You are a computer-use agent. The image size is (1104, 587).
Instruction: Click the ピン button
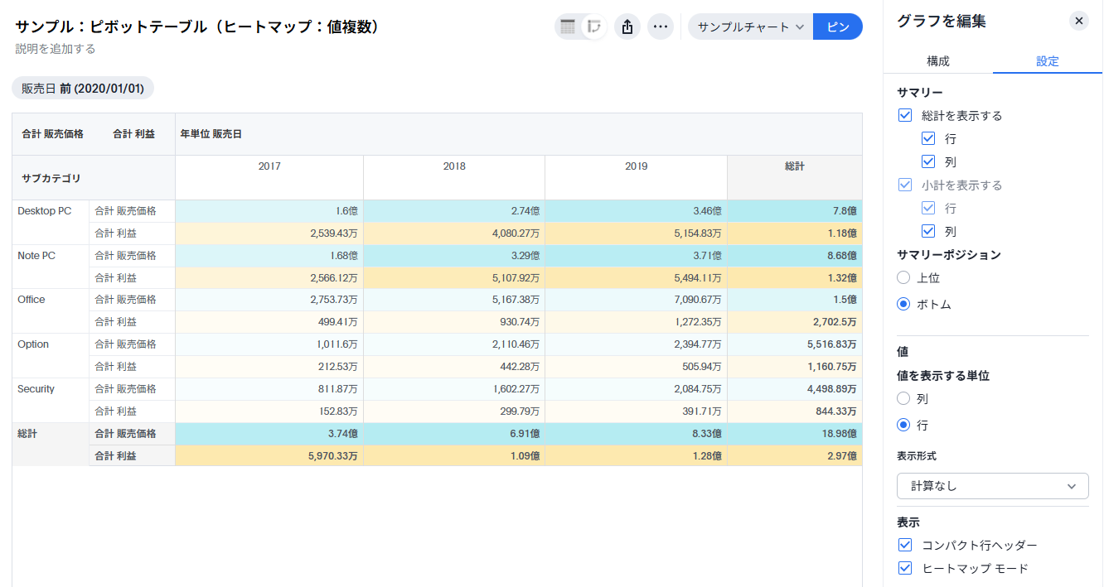pyautogui.click(x=838, y=26)
